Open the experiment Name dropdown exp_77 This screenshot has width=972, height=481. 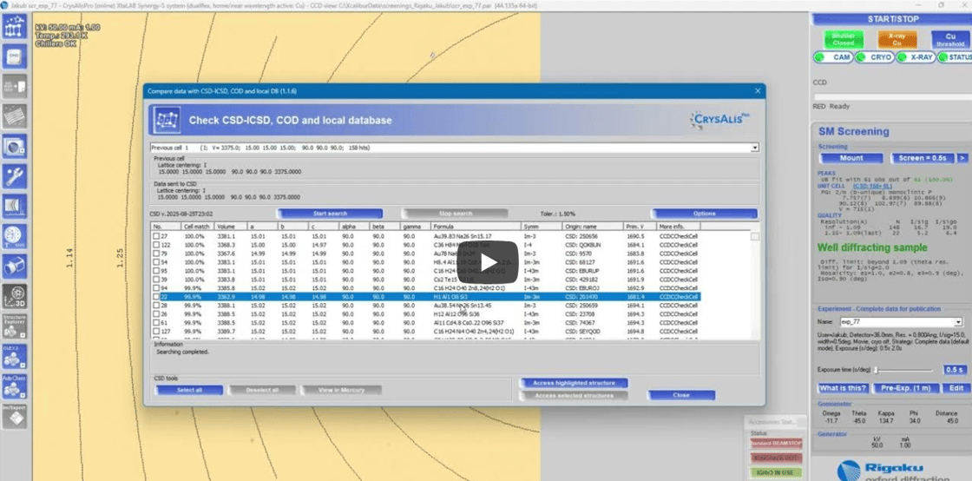tap(958, 322)
